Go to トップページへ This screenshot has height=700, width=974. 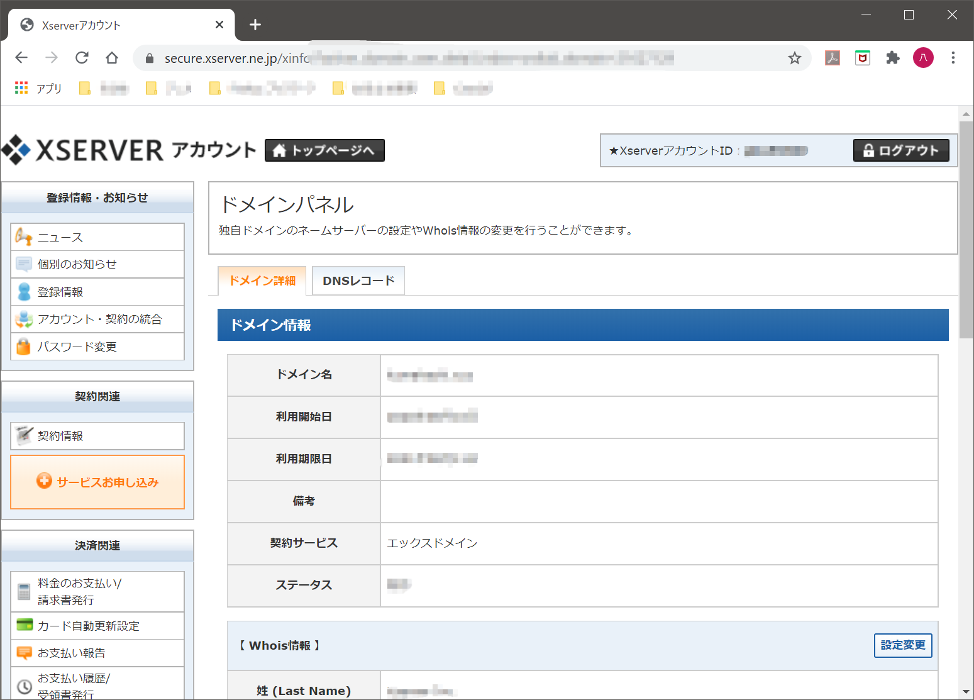[x=324, y=150]
